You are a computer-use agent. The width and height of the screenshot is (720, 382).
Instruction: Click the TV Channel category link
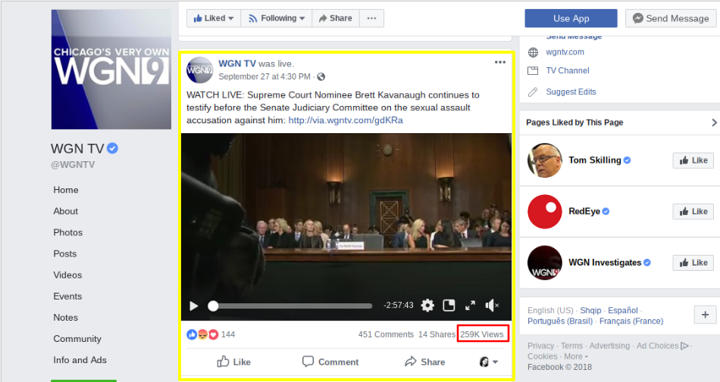point(568,70)
